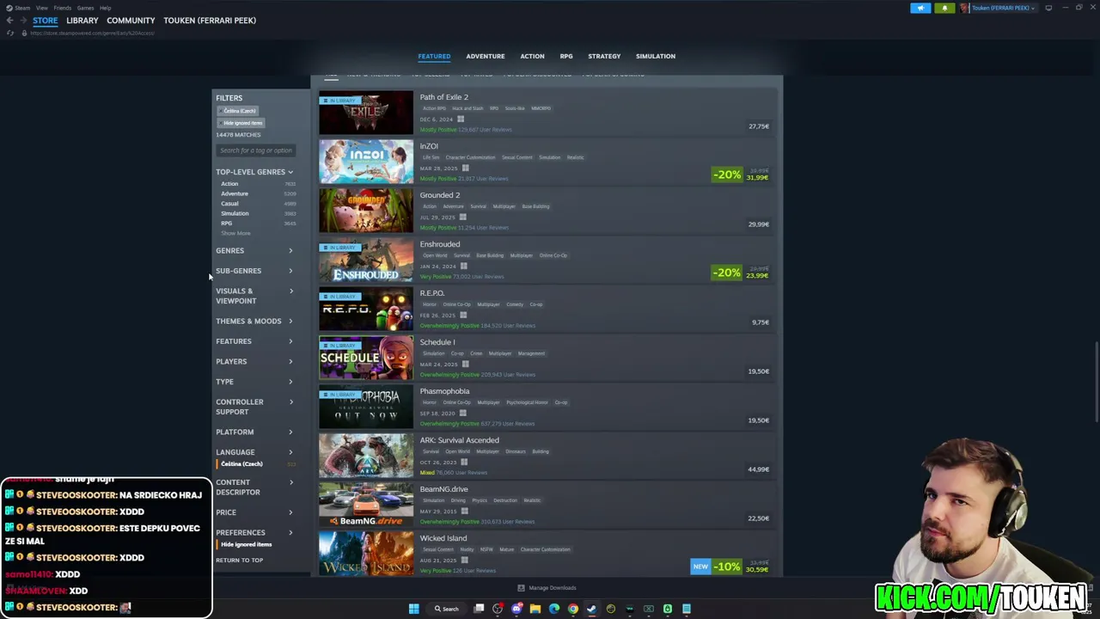Click the store URL address bar
This screenshot has height=619, width=1100.
click(93, 33)
